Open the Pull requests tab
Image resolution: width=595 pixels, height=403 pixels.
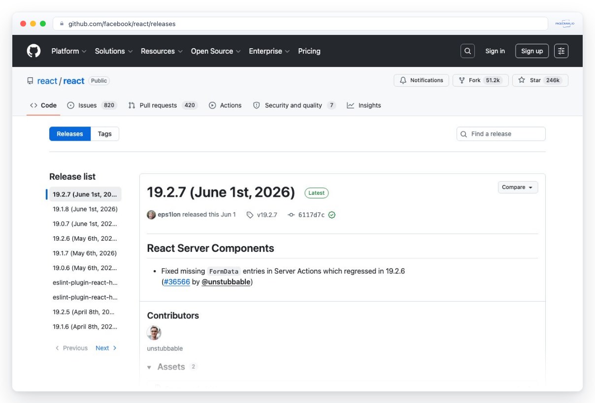(x=163, y=105)
